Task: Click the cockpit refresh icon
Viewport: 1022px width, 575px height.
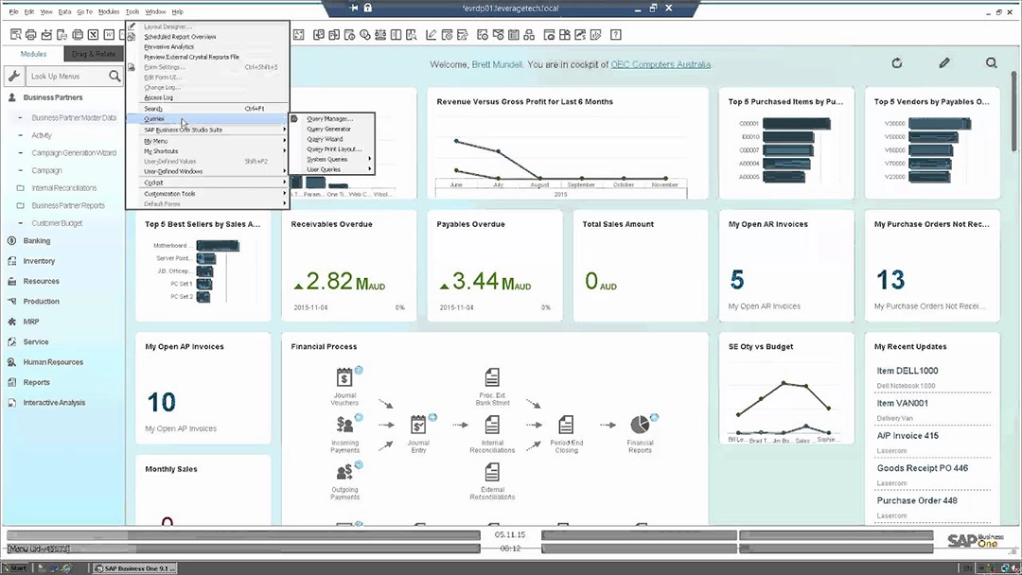Action: pyautogui.click(x=897, y=63)
